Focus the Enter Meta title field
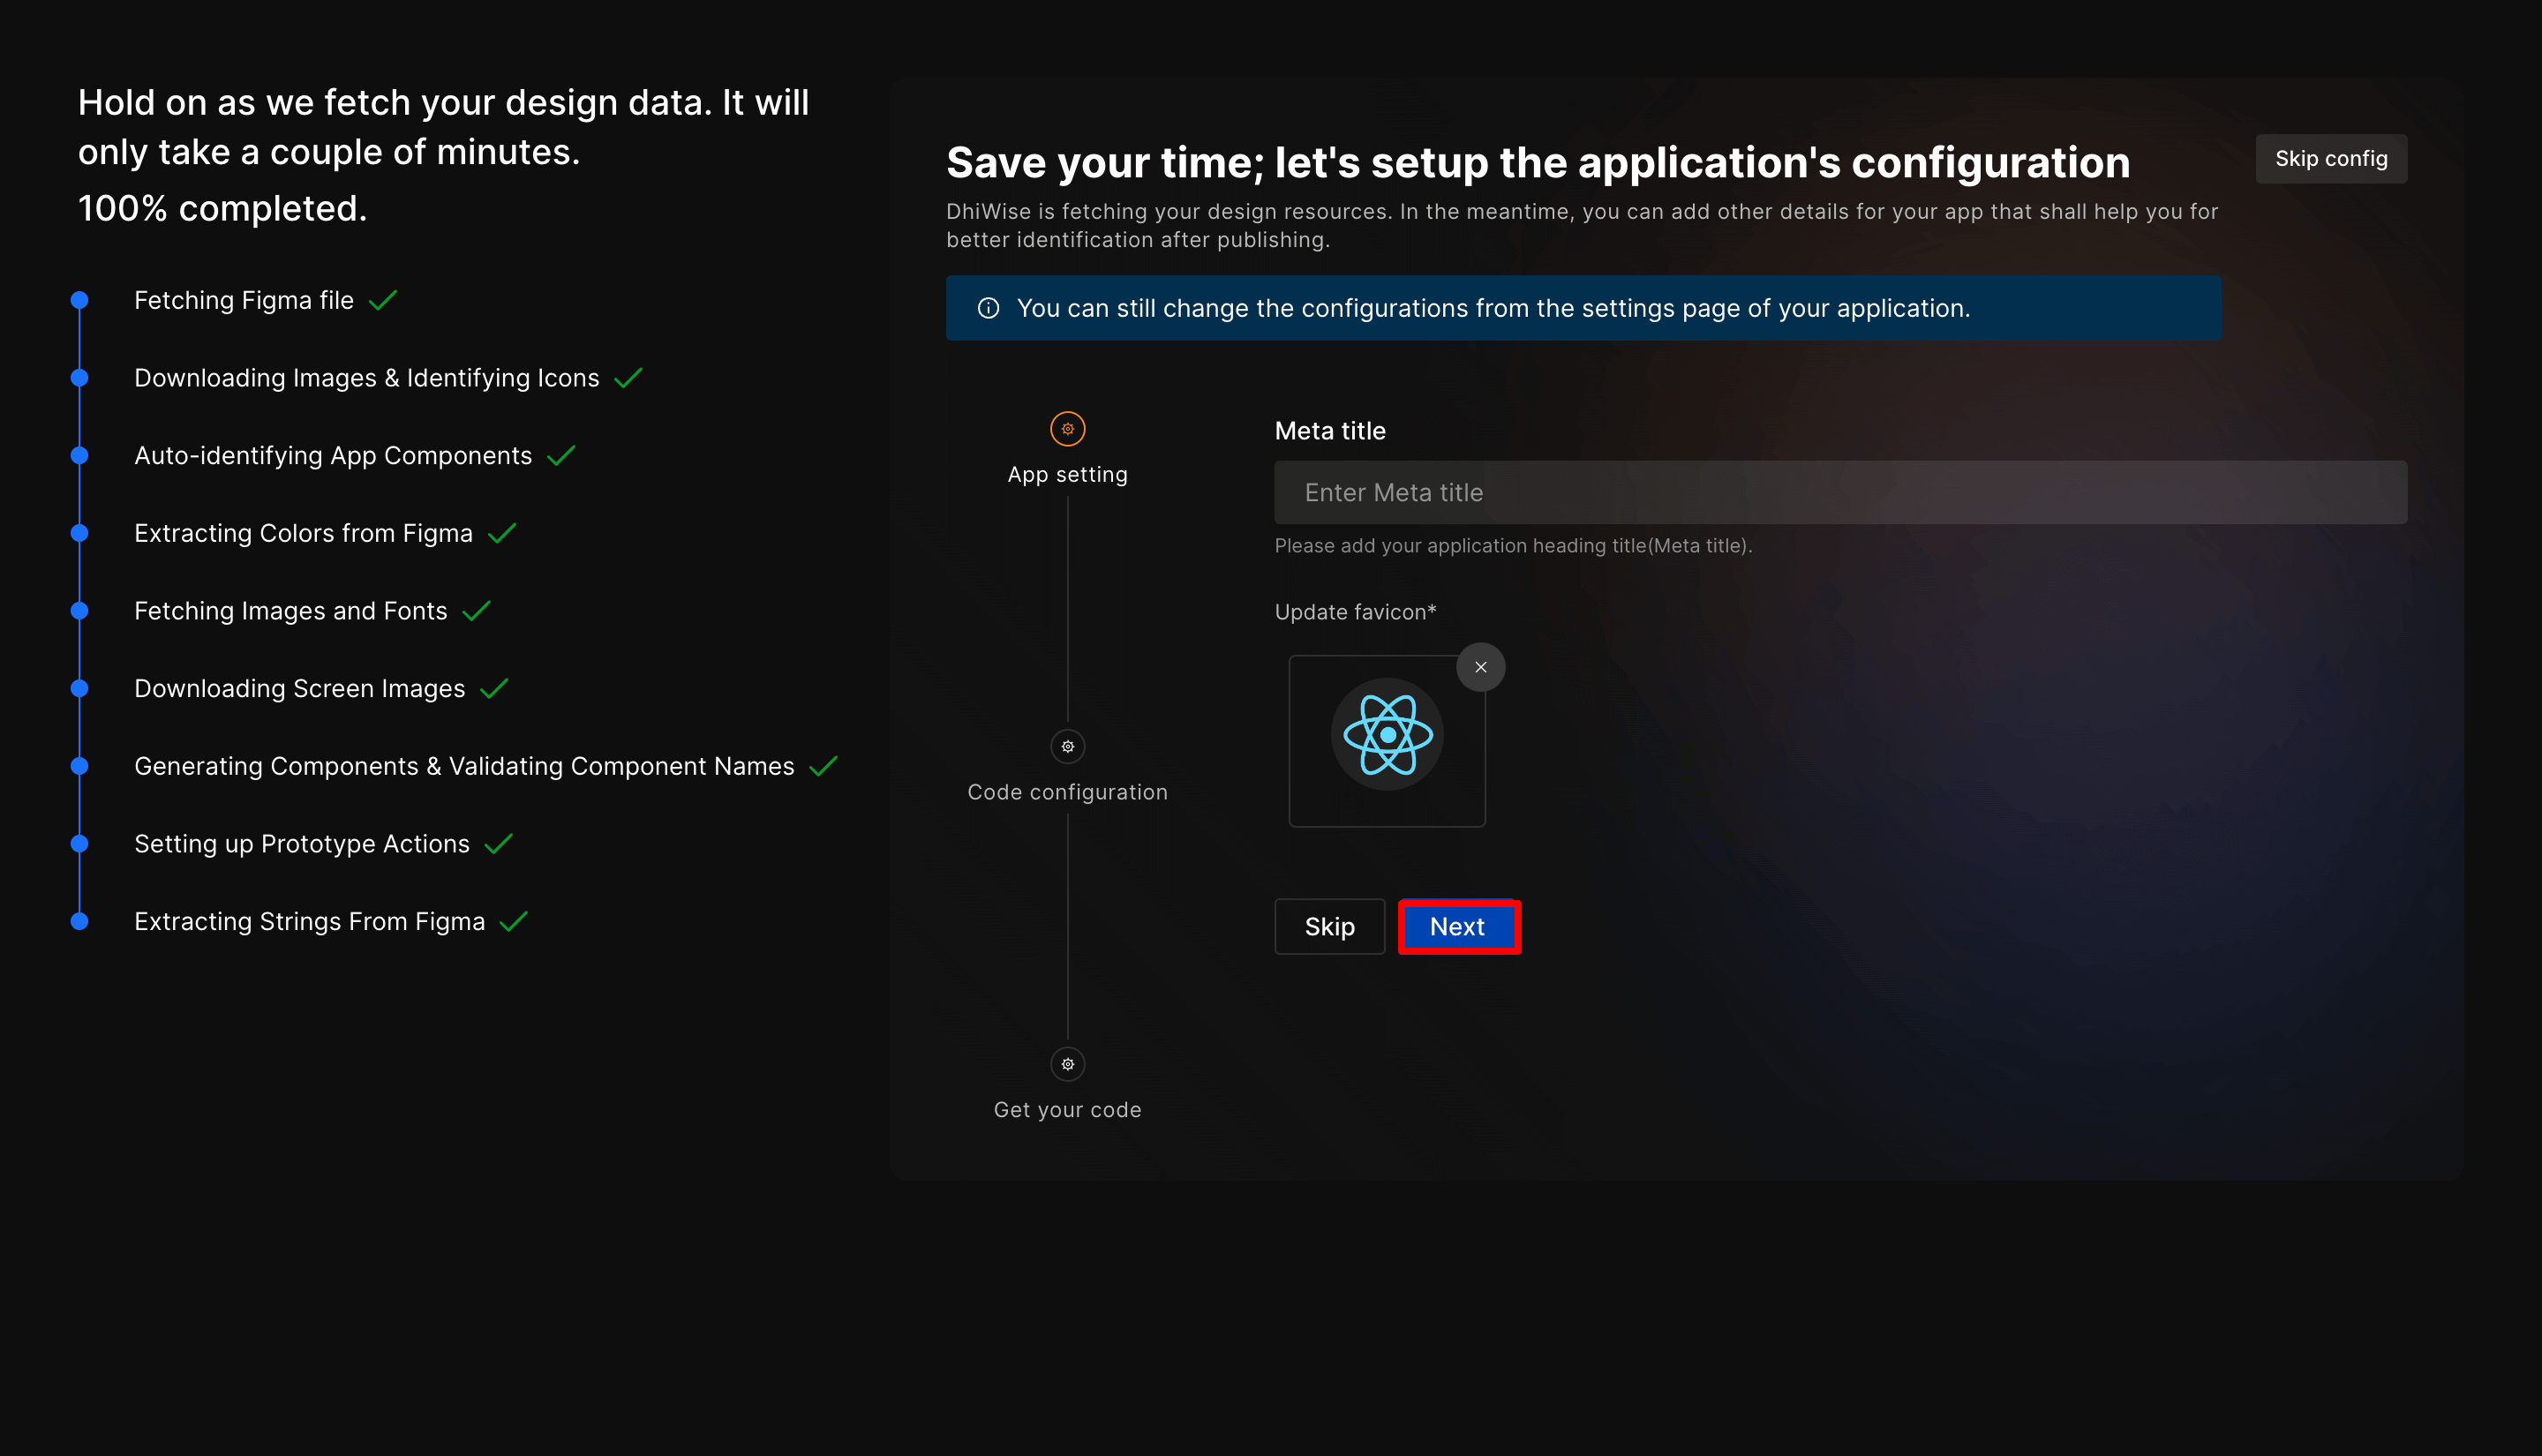 point(1840,492)
